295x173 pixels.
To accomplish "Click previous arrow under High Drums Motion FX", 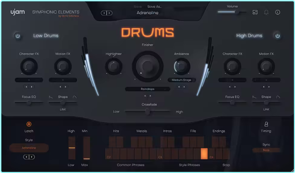I will tap(263, 87).
